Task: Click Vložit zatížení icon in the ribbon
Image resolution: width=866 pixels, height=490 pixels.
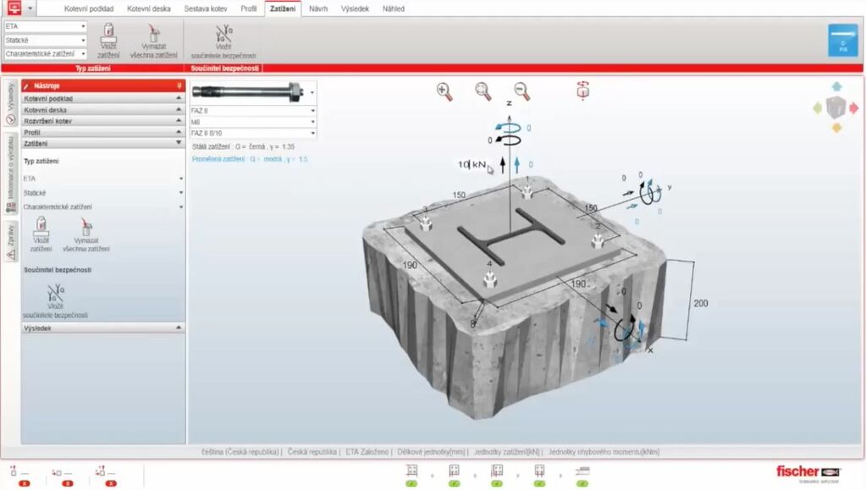Action: point(108,41)
